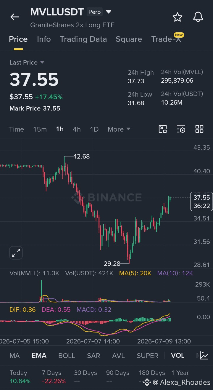The image size is (213, 390).
Task: Tap the 42.68 high label on chart
Action: [x=81, y=156]
